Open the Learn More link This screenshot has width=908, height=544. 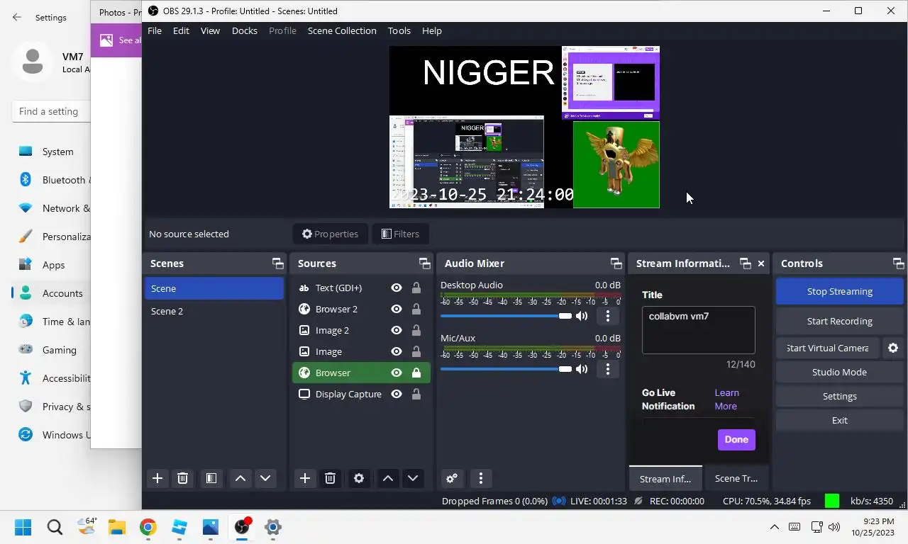726,399
